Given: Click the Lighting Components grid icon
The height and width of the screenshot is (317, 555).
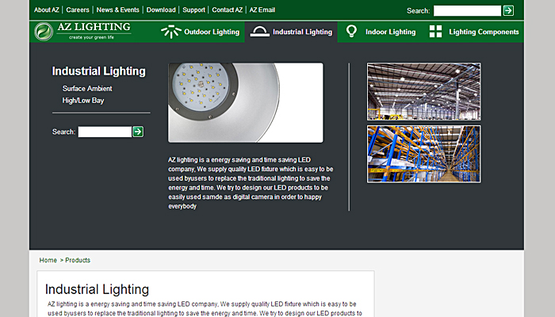Looking at the screenshot, I should point(435,32).
